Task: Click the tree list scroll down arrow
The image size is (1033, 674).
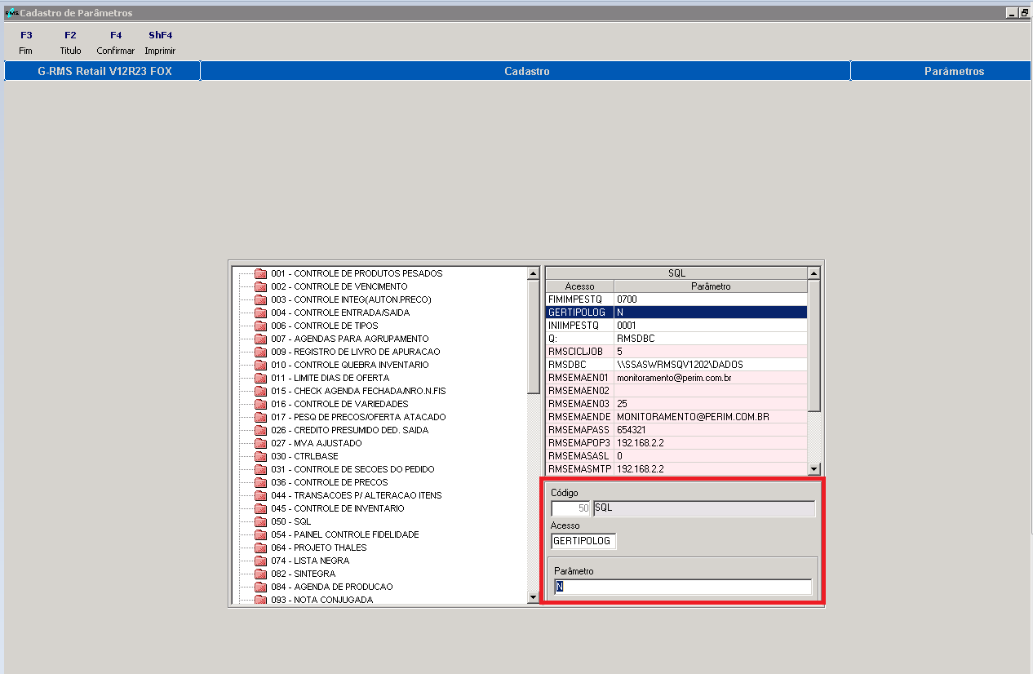Action: tap(534, 598)
